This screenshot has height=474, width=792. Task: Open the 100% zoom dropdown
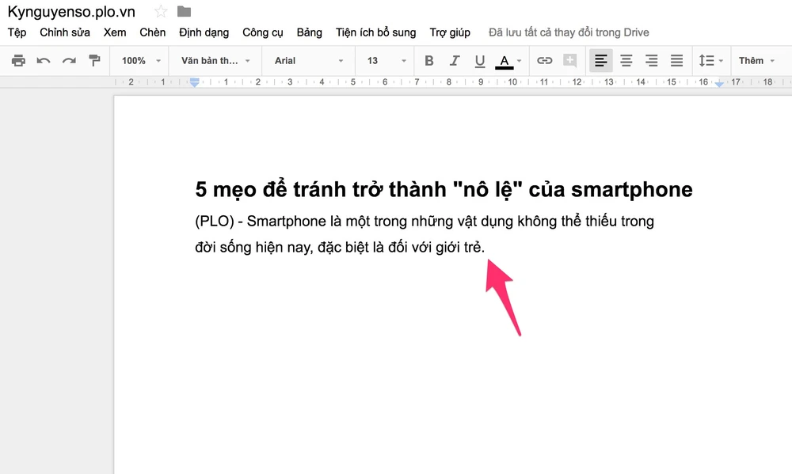click(x=139, y=60)
